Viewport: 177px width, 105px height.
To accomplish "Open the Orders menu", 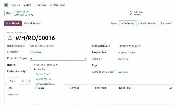I will click(27, 5).
